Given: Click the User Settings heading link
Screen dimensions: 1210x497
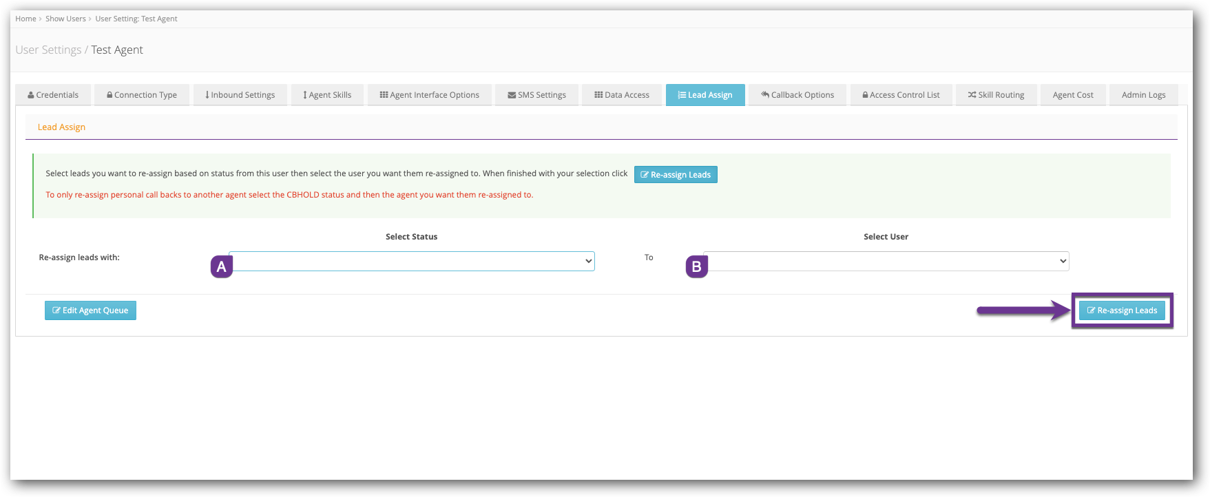Looking at the screenshot, I should [48, 50].
